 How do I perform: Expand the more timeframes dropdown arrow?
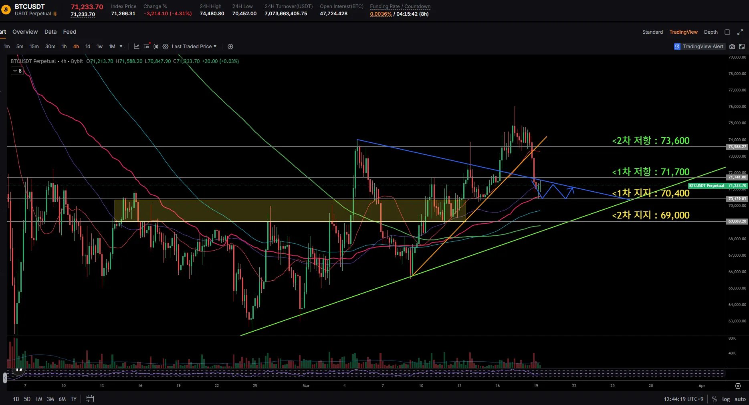pyautogui.click(x=121, y=47)
